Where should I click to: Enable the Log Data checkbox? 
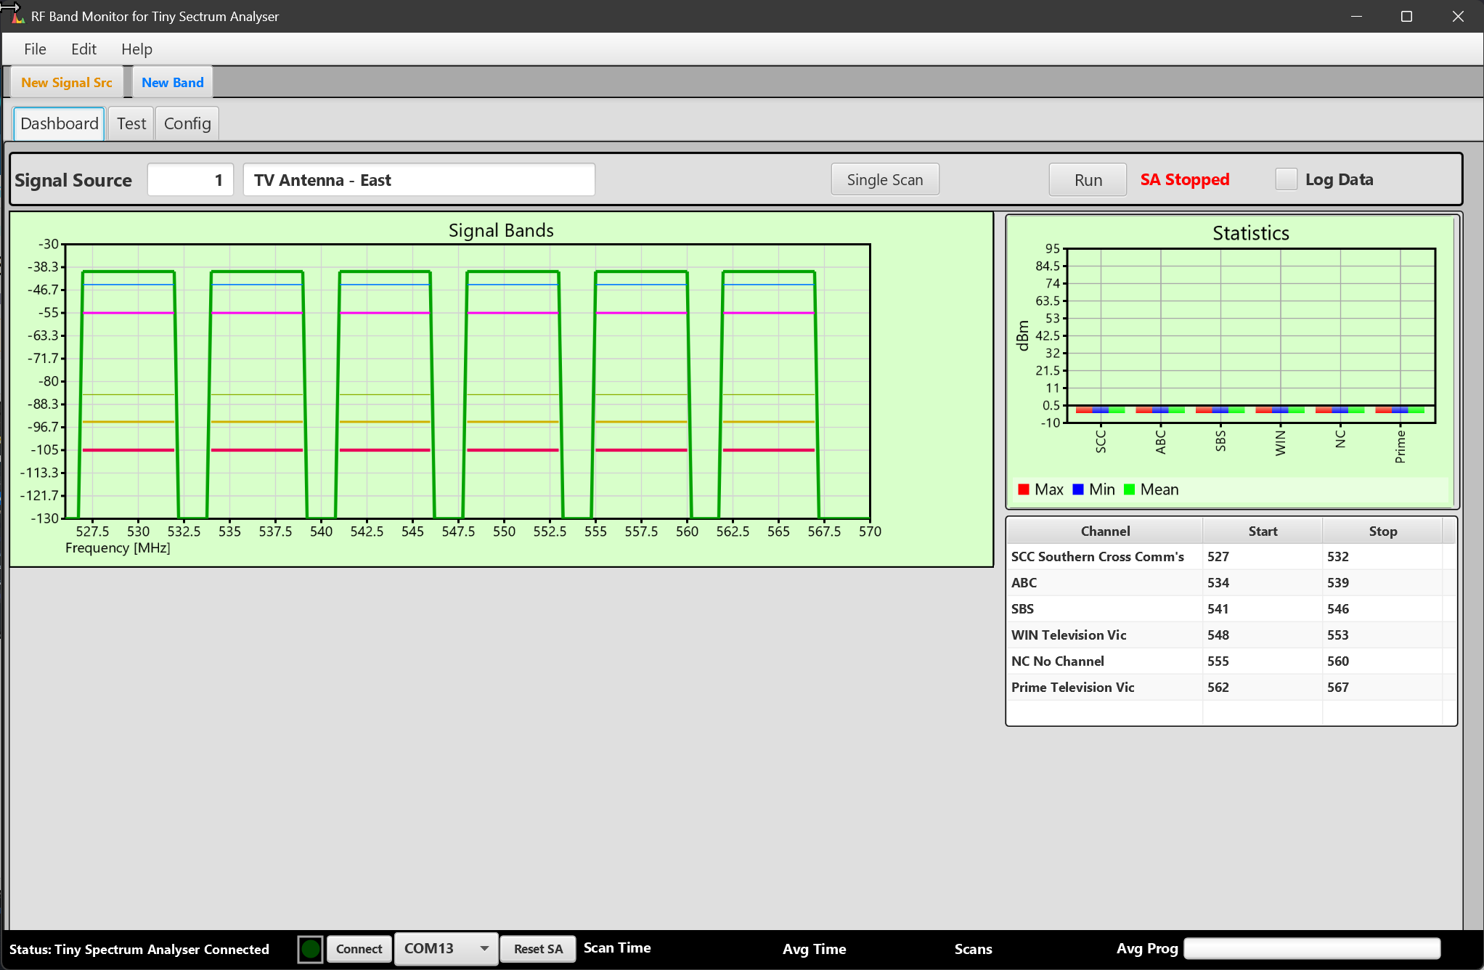click(x=1286, y=179)
